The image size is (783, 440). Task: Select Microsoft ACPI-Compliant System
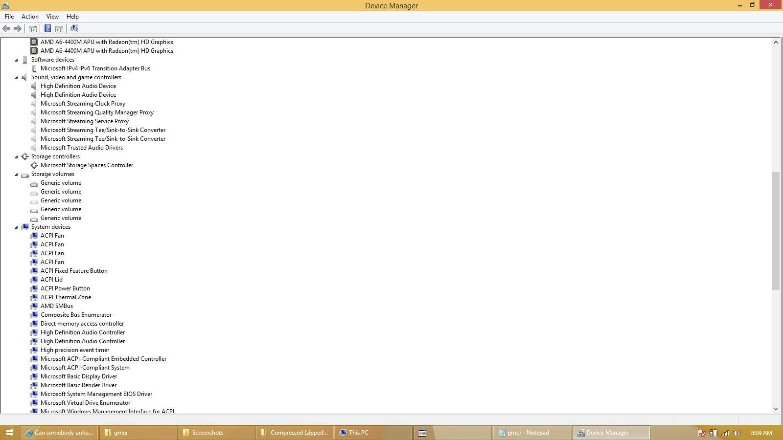85,368
